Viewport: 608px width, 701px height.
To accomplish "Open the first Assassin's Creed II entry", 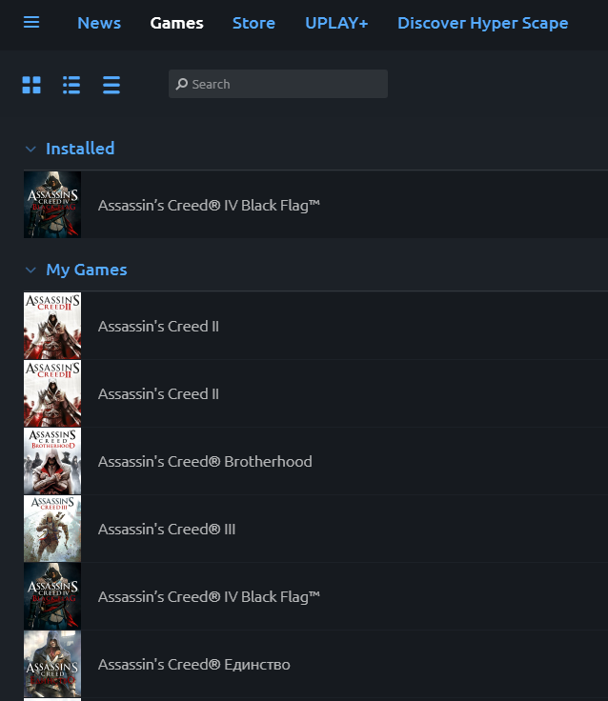I will [158, 327].
